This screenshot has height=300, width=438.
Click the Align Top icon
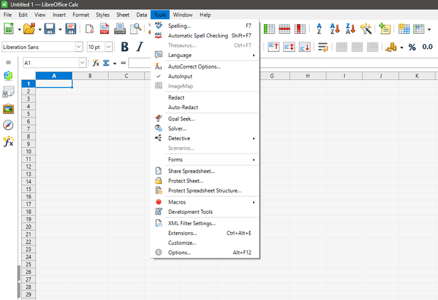(x=274, y=47)
